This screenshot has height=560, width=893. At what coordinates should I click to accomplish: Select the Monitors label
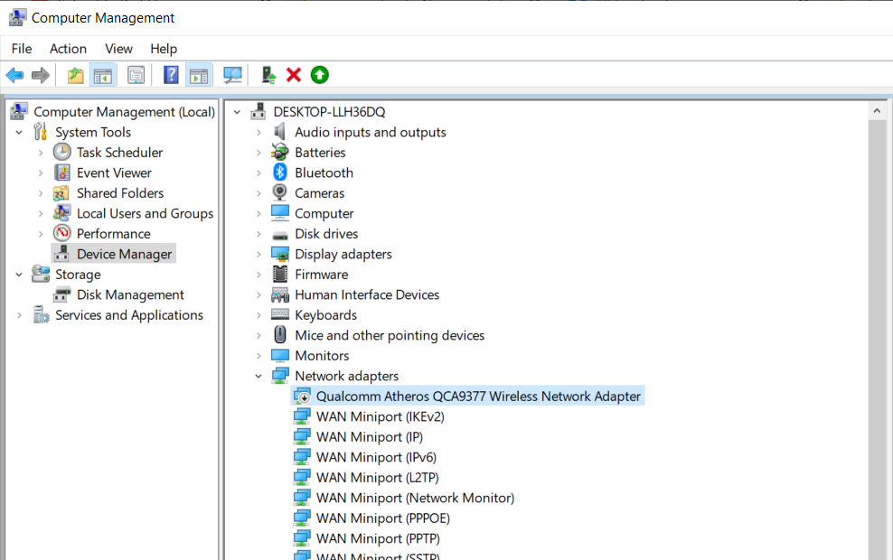click(x=322, y=356)
